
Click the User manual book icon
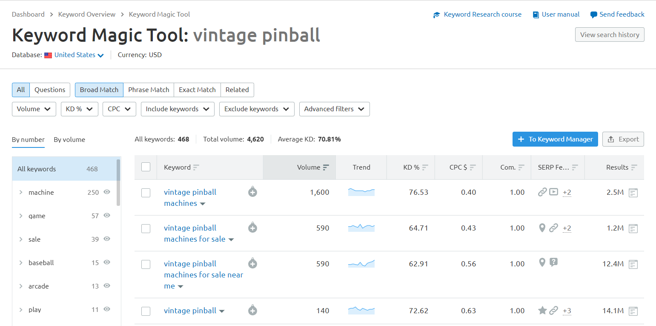click(536, 15)
